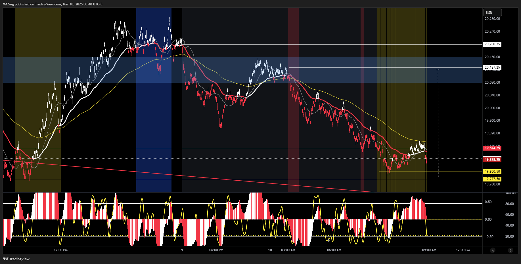Click the 12:00 PM label after 09:00 AM

463,250
